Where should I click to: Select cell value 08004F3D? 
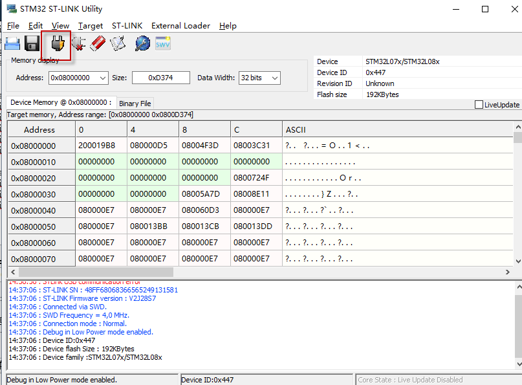(205, 146)
